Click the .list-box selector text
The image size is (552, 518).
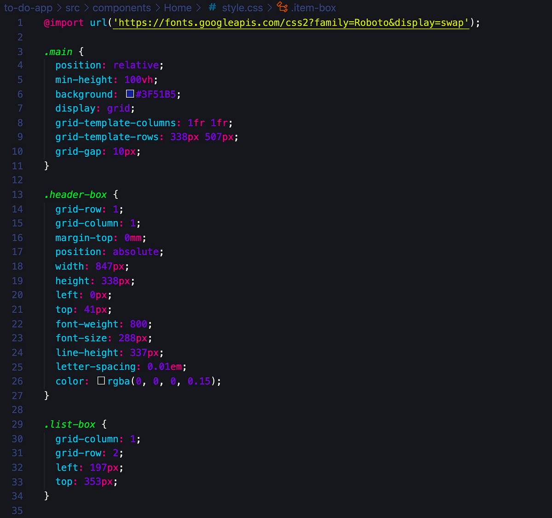69,424
